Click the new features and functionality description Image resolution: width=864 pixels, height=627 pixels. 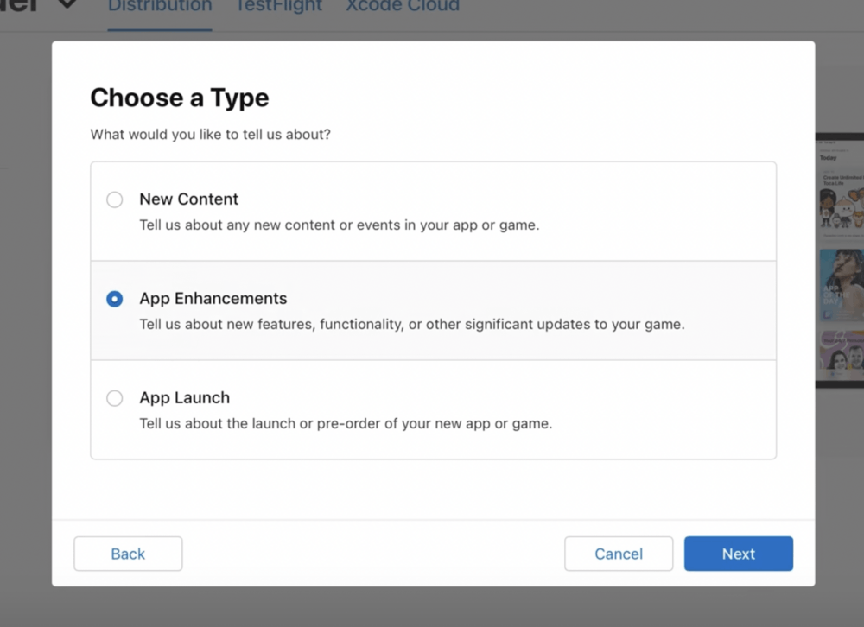[x=411, y=325]
